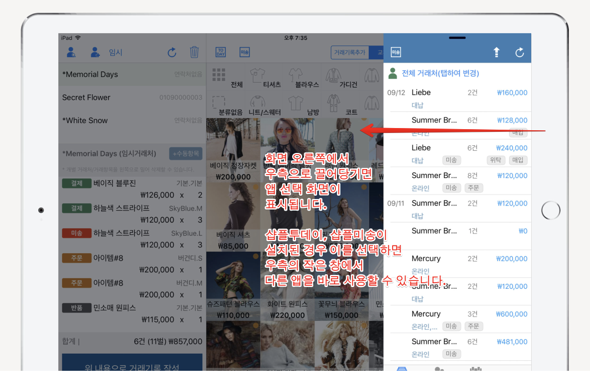
Task: Tap the 매입 tag on Summer Br 6건 ₩128,000 row
Action: click(x=518, y=132)
